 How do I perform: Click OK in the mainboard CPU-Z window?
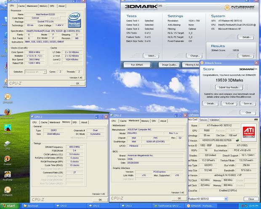179,198
